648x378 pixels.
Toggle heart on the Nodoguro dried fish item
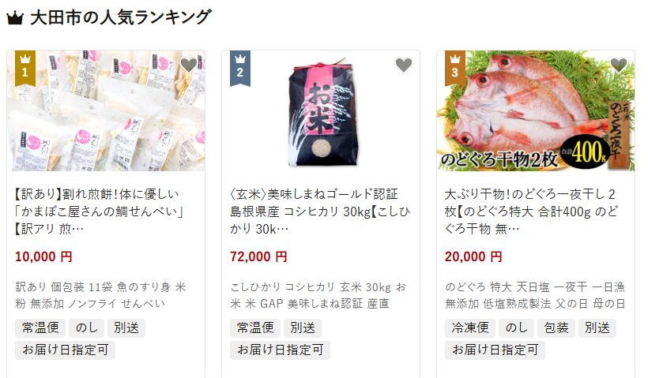click(619, 65)
